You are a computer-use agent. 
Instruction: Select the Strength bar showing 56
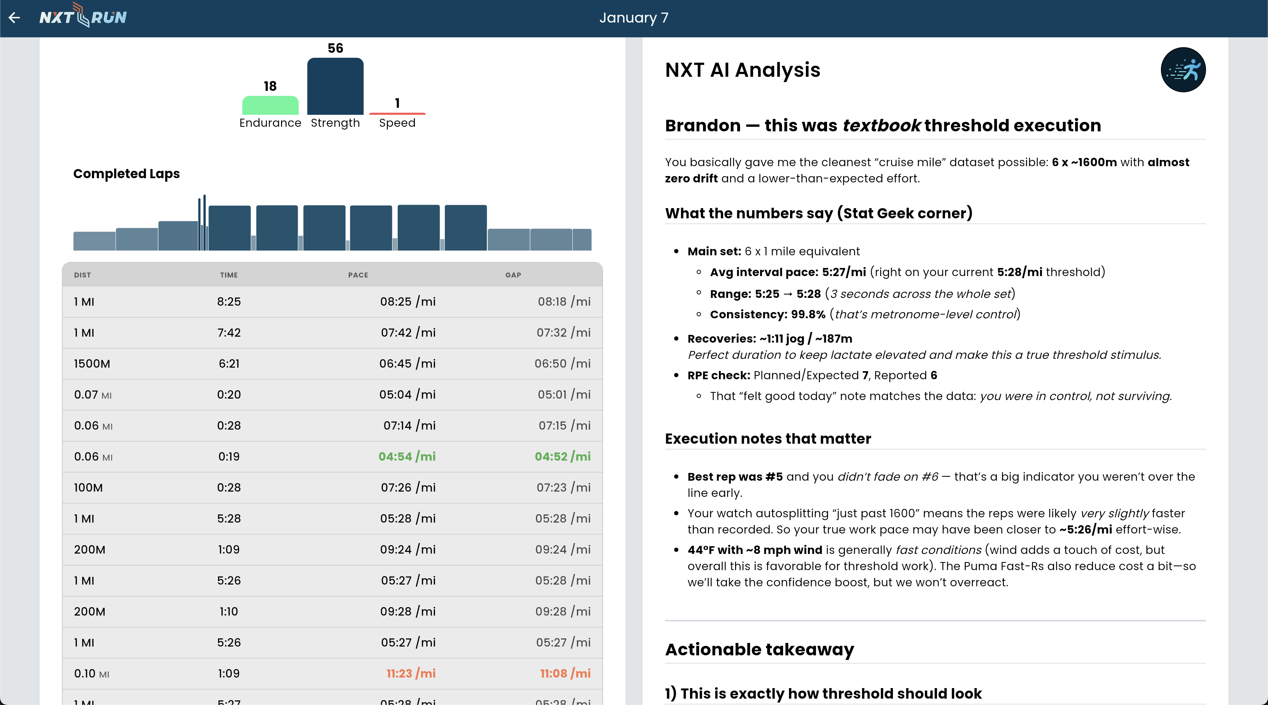pyautogui.click(x=335, y=87)
